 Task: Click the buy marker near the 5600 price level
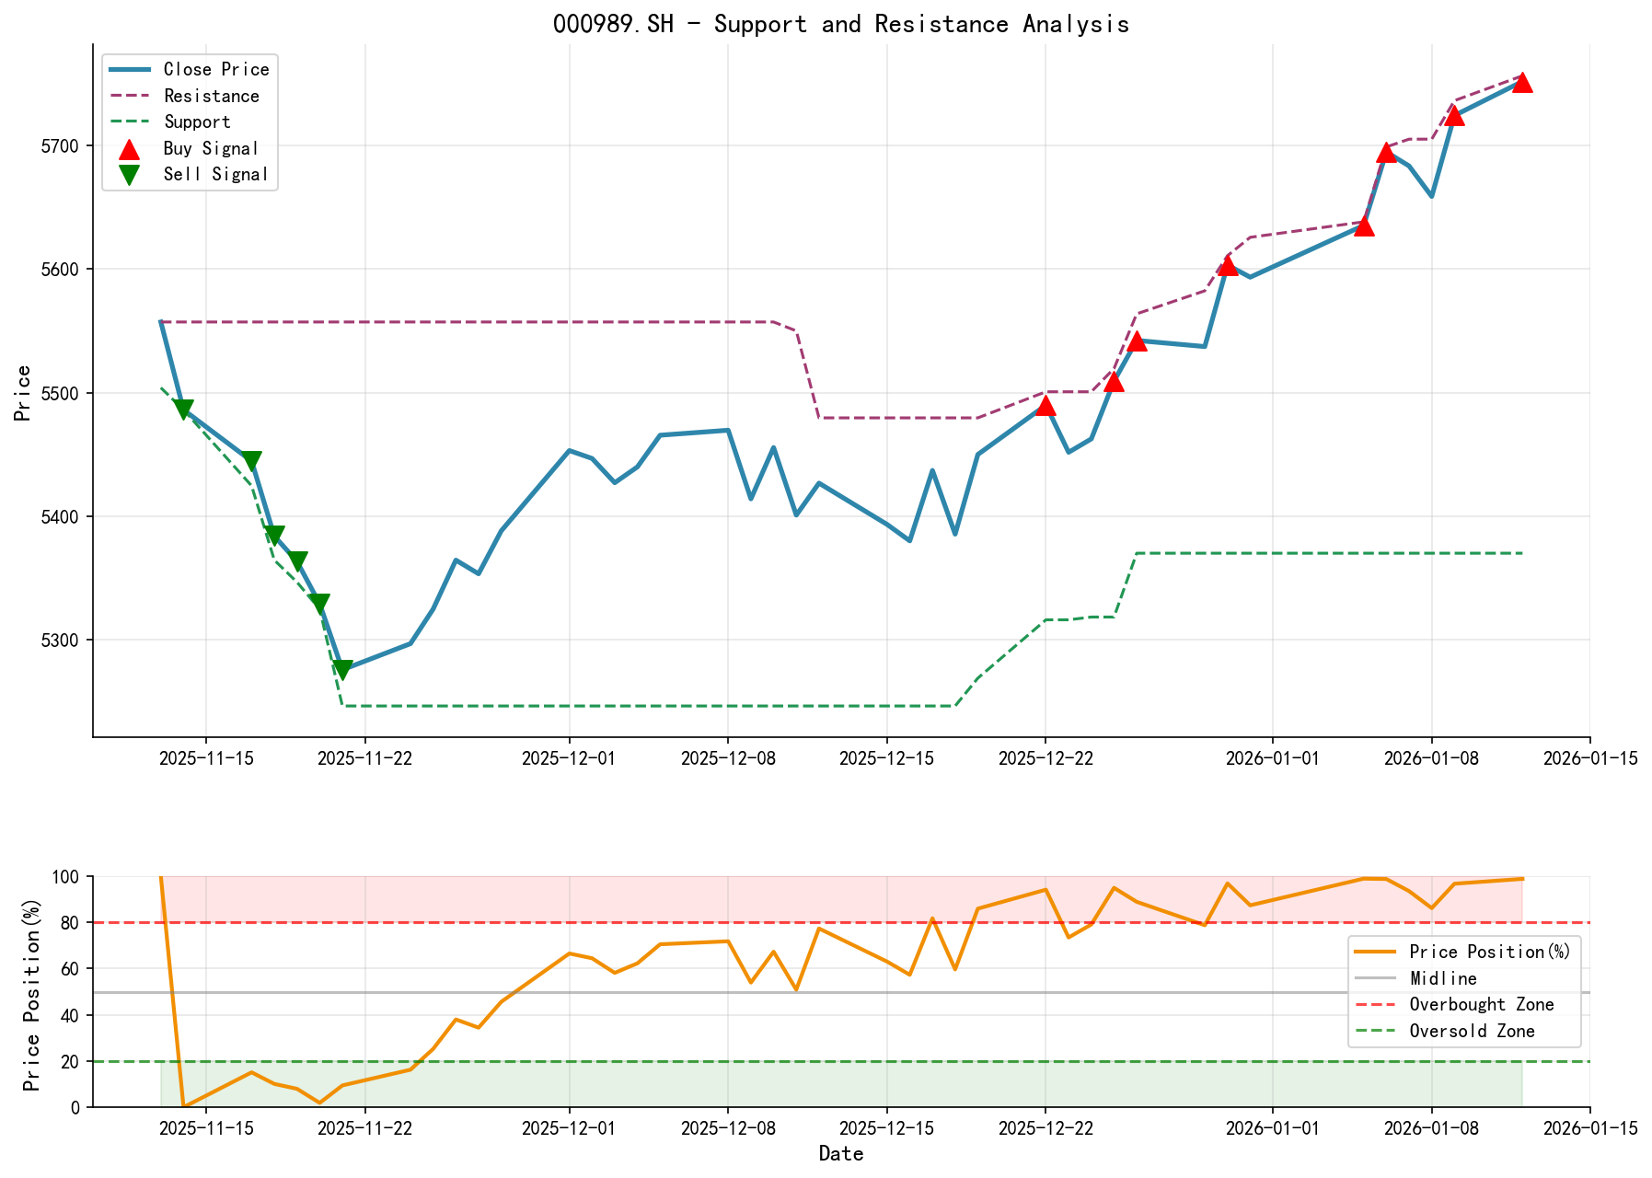point(1227,266)
